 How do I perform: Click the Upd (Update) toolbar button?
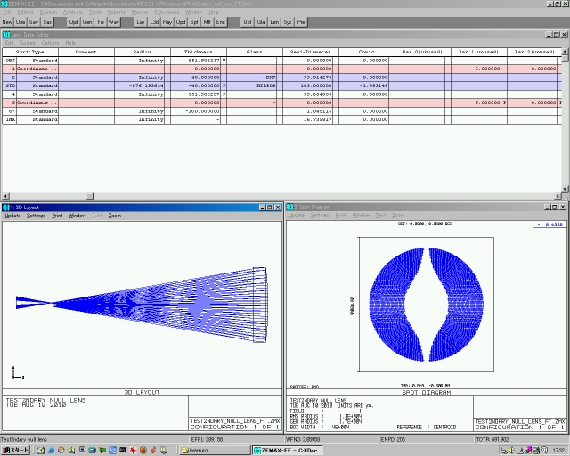(x=74, y=22)
